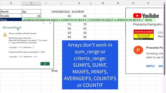Image resolution: width=166 pixels, height=93 pixels.
Task: Click OK in the Microsoft Excel dialog
Action: [45, 64]
